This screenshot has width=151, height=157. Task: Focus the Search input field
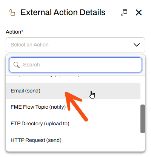(x=75, y=65)
